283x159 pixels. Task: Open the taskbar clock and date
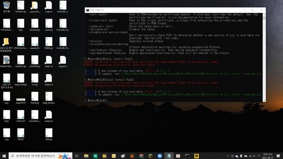268,156
